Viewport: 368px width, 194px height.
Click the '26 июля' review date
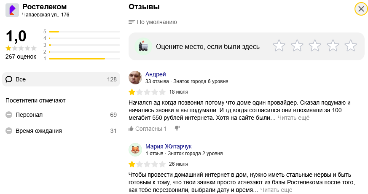tap(179, 164)
